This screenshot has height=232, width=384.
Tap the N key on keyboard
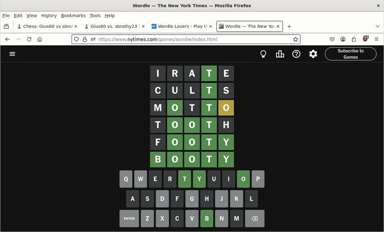[222, 219]
